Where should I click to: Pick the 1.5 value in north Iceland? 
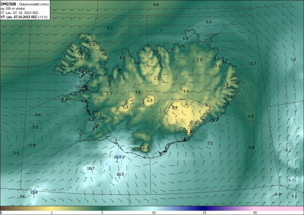(x=157, y=79)
